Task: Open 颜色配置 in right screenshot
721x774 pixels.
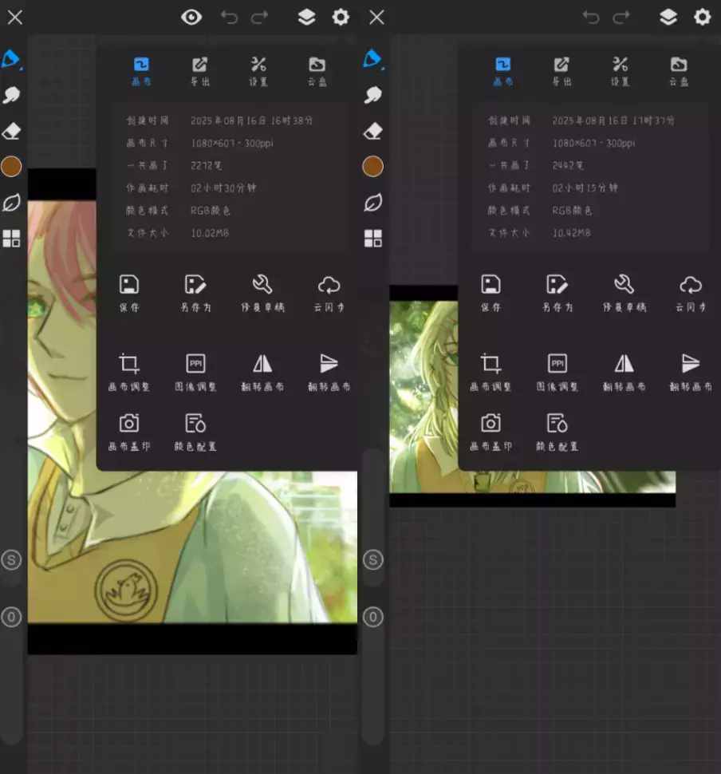Action: pos(557,433)
